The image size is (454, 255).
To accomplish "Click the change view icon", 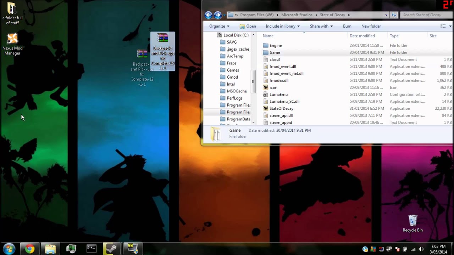I will pos(443,26).
